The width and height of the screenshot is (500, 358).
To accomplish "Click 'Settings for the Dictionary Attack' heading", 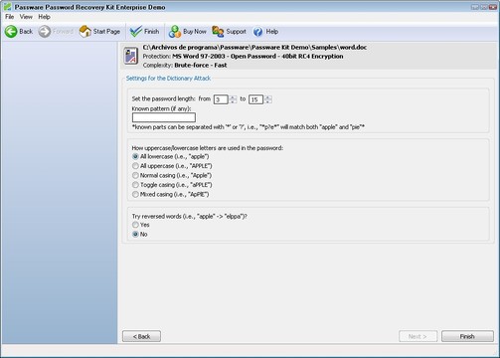I will coord(168,79).
